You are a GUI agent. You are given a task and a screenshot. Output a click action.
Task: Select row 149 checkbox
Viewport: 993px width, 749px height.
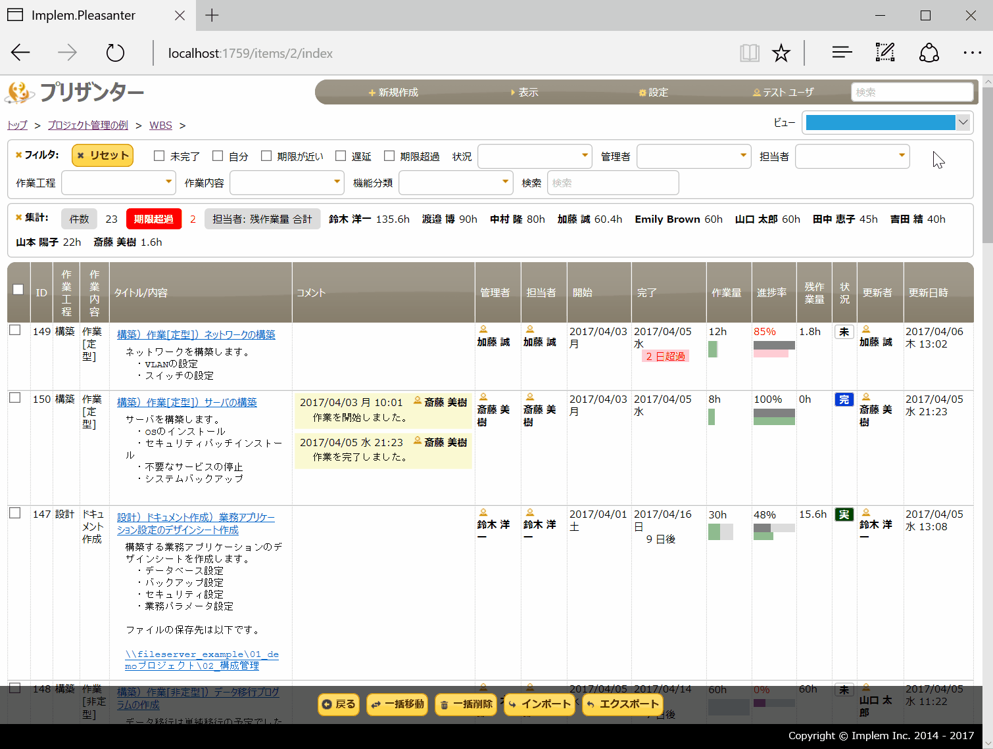coord(15,330)
